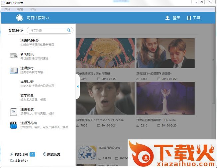Collapse the sidebar with the blue arrow
The height and width of the screenshot is (168, 217).
[x=78, y=86]
